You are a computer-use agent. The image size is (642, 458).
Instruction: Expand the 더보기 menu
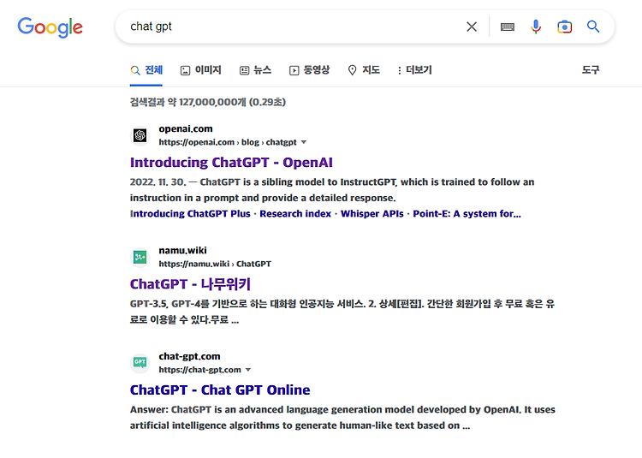(x=415, y=70)
